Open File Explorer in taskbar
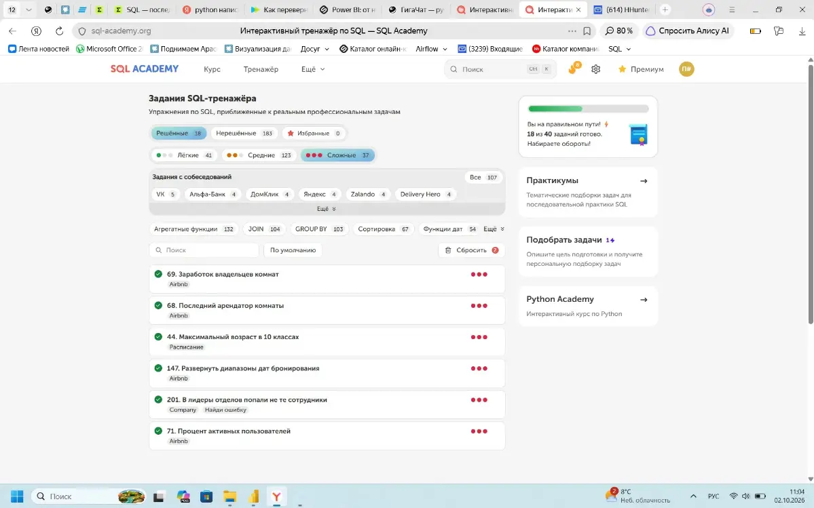The width and height of the screenshot is (814, 508). tap(229, 496)
